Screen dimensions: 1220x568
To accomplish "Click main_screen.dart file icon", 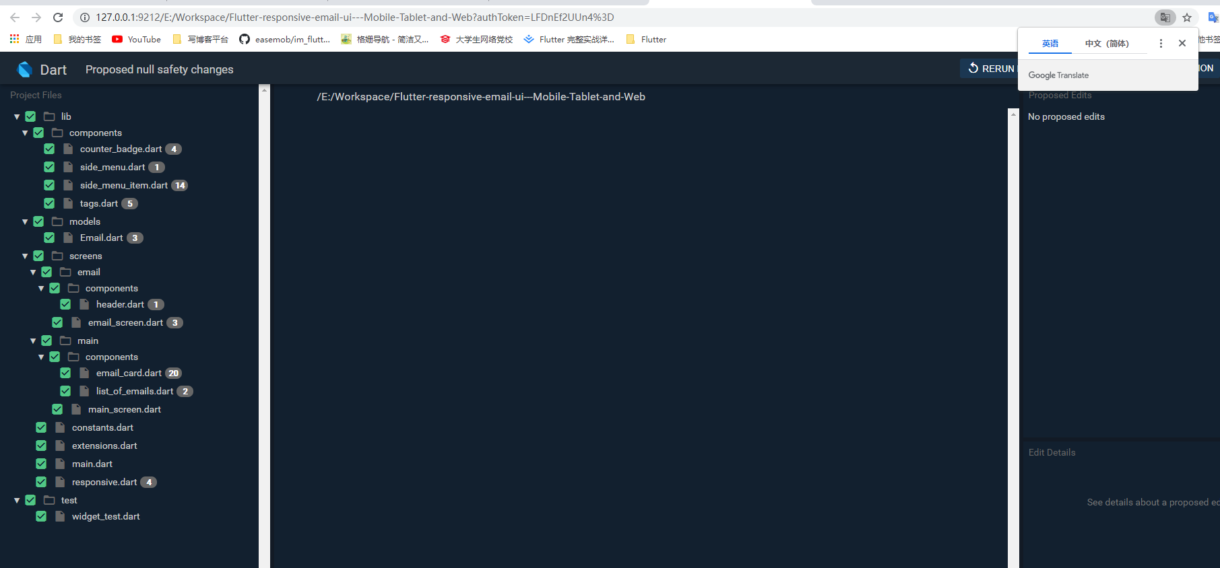I will pyautogui.click(x=76, y=409).
